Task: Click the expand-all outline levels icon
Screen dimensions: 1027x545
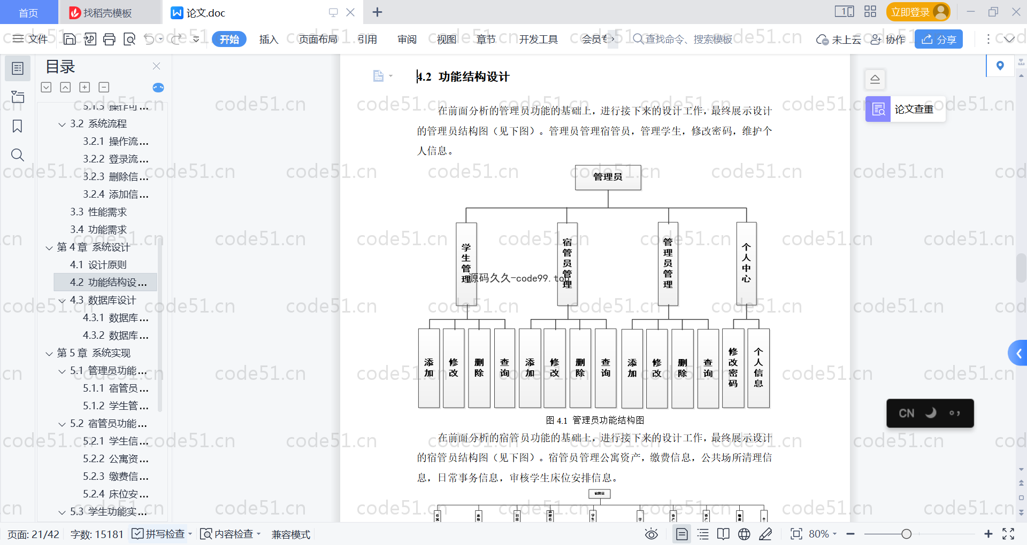Action: point(47,87)
